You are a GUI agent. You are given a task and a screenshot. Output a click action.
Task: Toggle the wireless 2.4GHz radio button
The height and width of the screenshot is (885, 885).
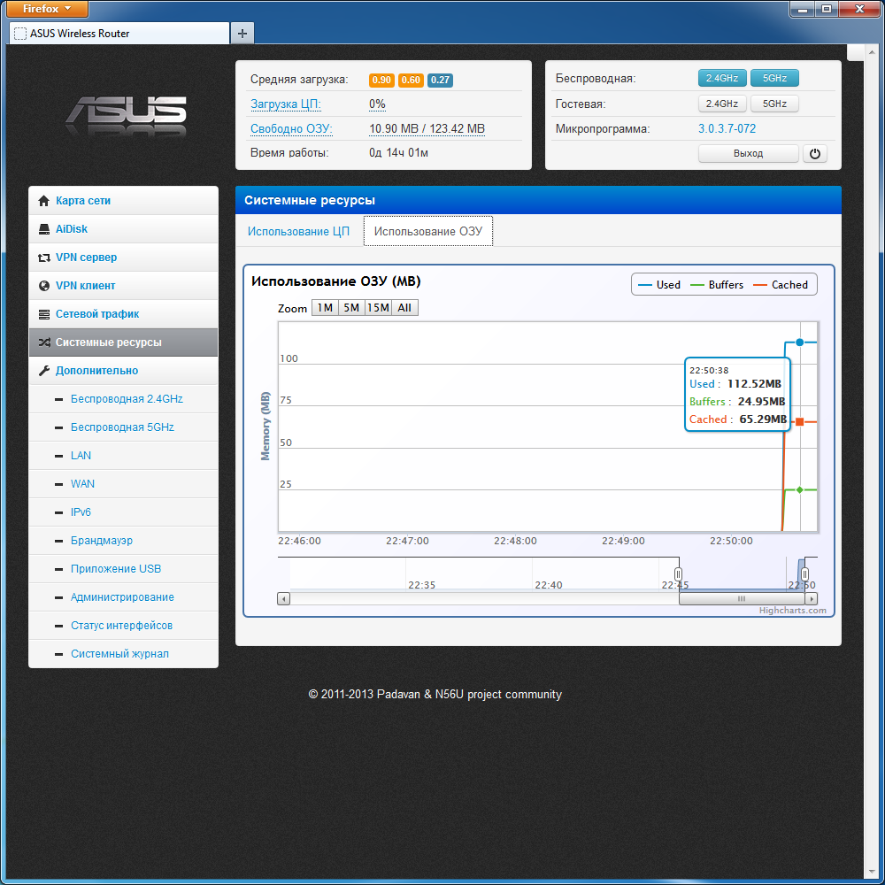pos(722,78)
